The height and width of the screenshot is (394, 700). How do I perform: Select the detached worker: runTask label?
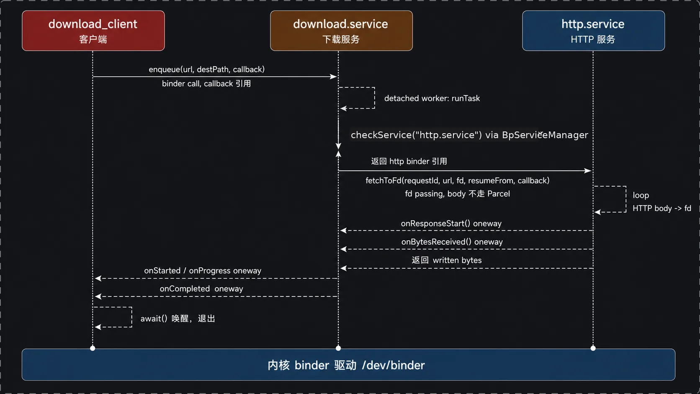point(432,98)
